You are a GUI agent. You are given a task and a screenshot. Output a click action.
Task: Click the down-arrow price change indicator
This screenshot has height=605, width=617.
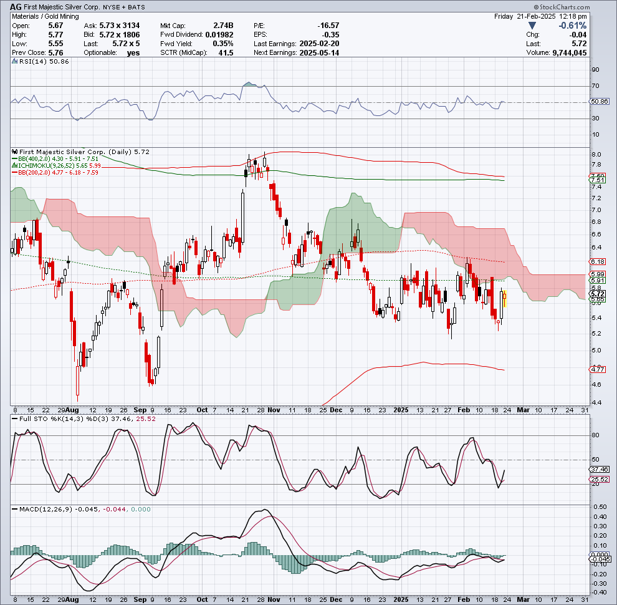(532, 26)
